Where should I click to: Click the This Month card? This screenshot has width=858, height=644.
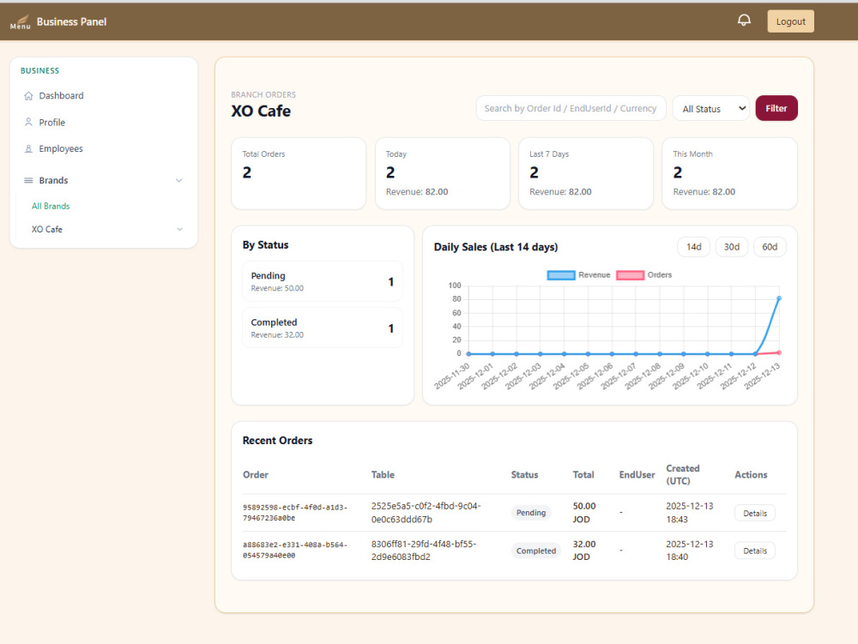click(729, 173)
